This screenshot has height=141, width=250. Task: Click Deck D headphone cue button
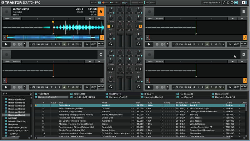click(x=138, y=87)
